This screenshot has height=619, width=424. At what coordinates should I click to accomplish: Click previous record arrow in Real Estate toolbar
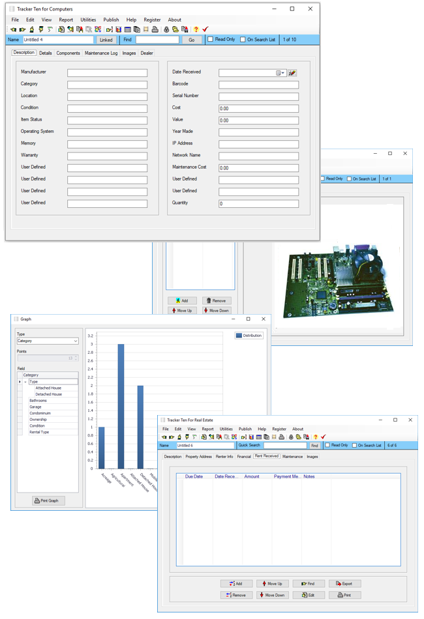[x=164, y=437]
